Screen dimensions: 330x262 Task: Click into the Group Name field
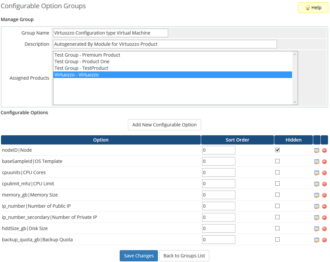[110, 33]
